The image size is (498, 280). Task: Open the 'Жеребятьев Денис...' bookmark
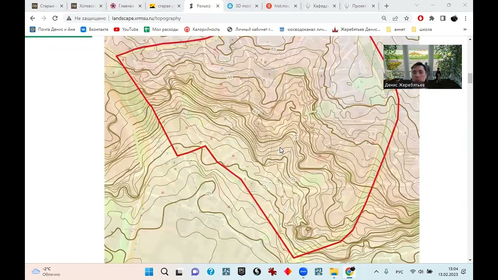(x=356, y=29)
